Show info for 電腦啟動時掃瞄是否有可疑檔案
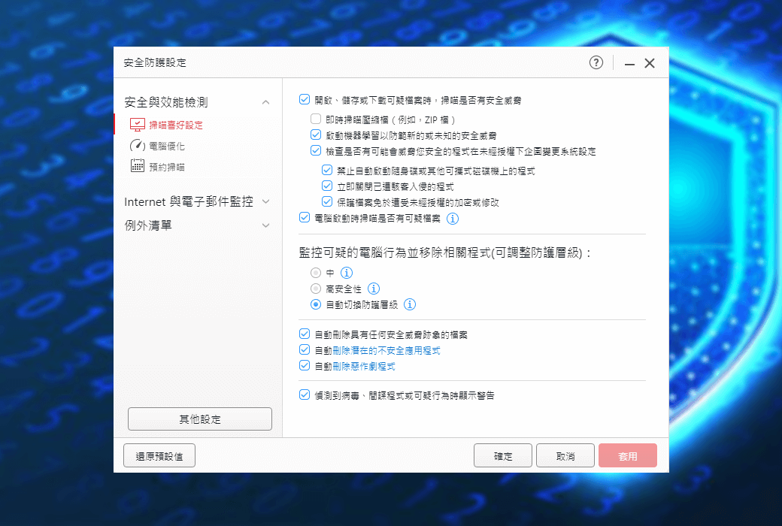The image size is (782, 526). click(x=453, y=219)
